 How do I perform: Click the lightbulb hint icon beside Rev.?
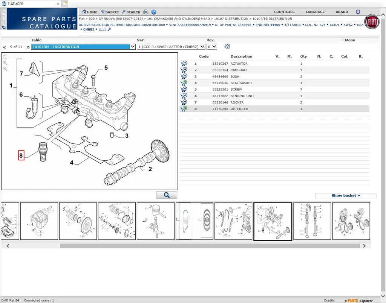[227, 46]
